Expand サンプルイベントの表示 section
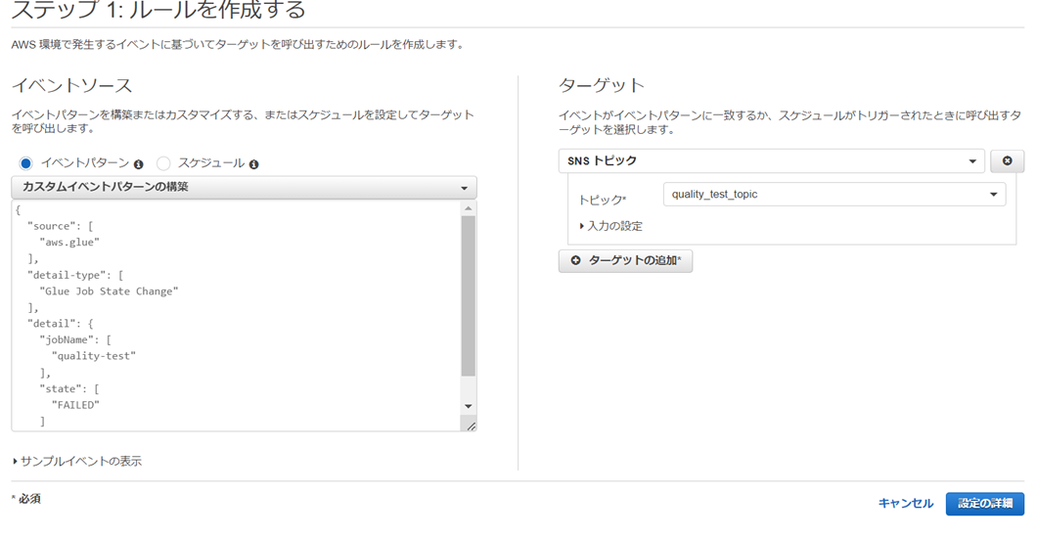Viewport: 1037px width, 539px height. (x=77, y=461)
